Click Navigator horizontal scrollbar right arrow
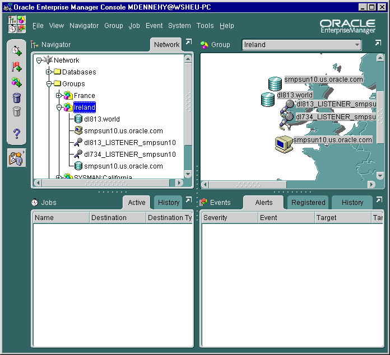 179,183
